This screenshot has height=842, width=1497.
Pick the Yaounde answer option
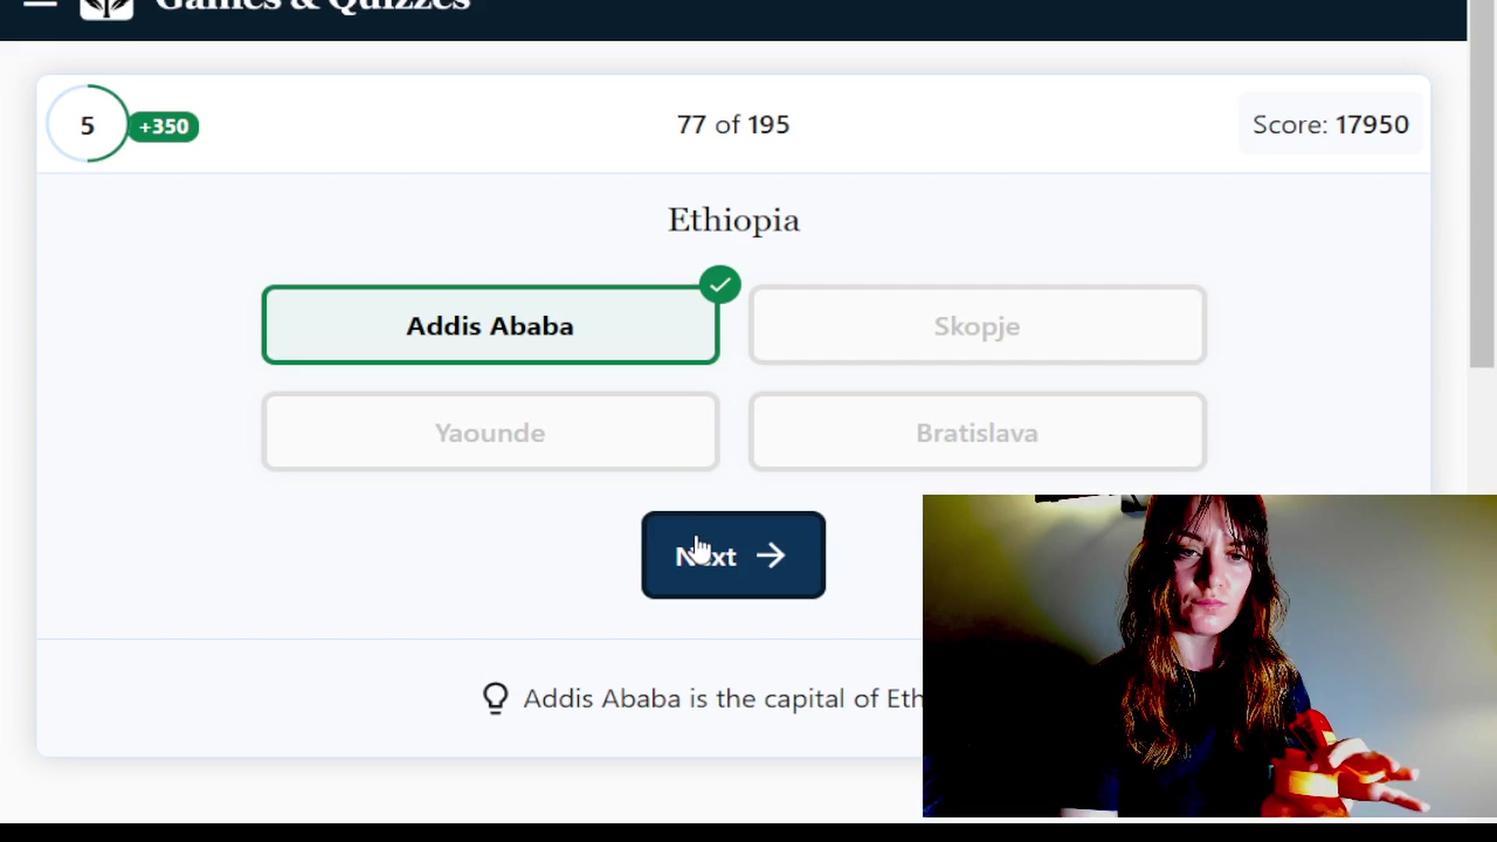(490, 432)
